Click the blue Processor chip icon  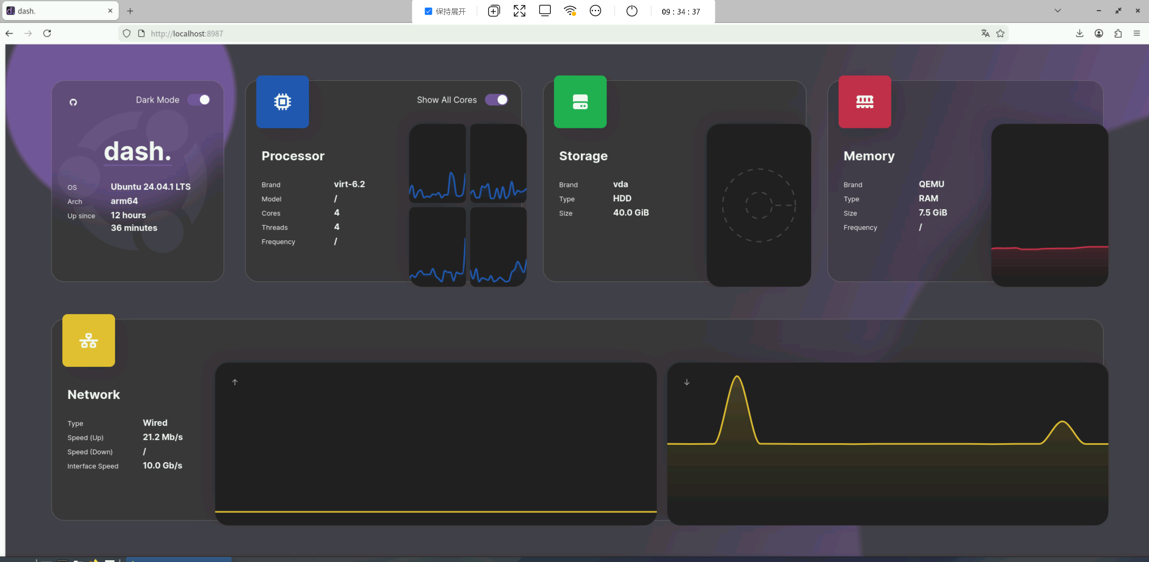point(282,102)
